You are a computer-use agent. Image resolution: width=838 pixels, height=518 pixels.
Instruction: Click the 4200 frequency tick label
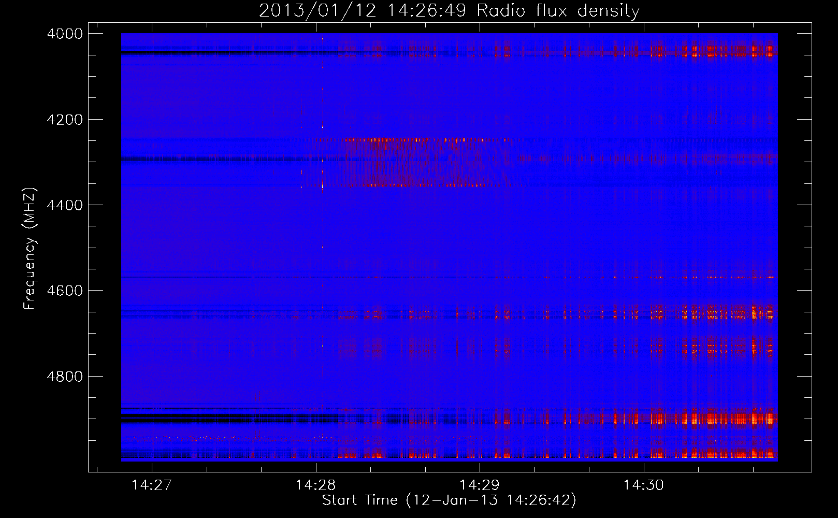pyautogui.click(x=65, y=120)
